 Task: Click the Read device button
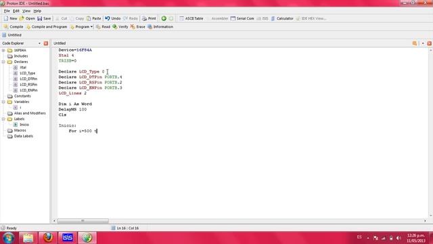coord(103,26)
